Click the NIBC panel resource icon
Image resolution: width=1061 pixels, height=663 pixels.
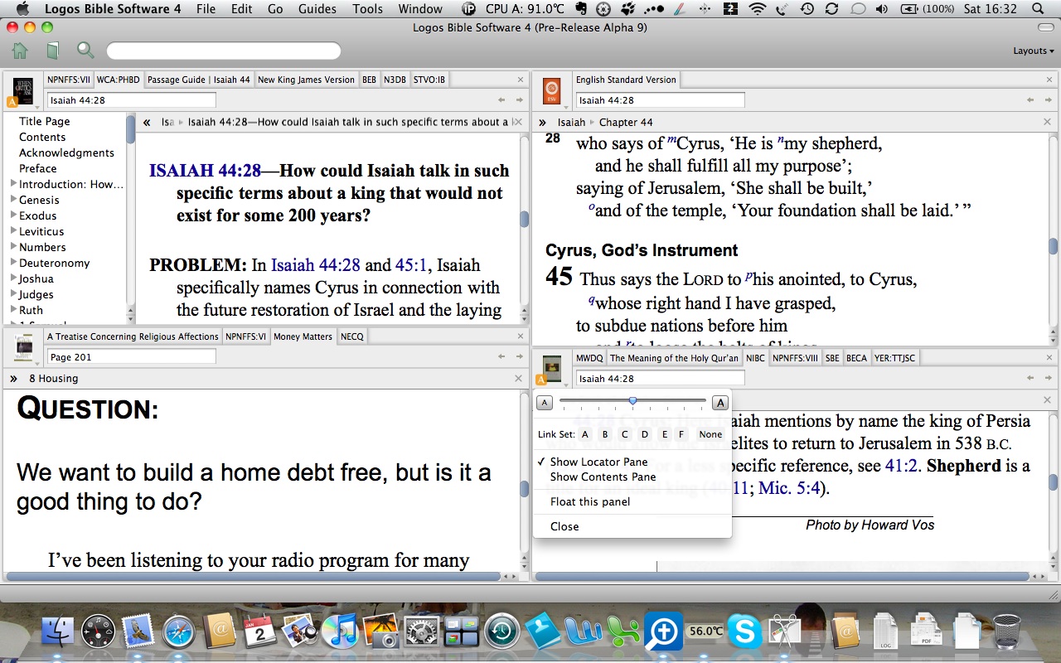(551, 368)
